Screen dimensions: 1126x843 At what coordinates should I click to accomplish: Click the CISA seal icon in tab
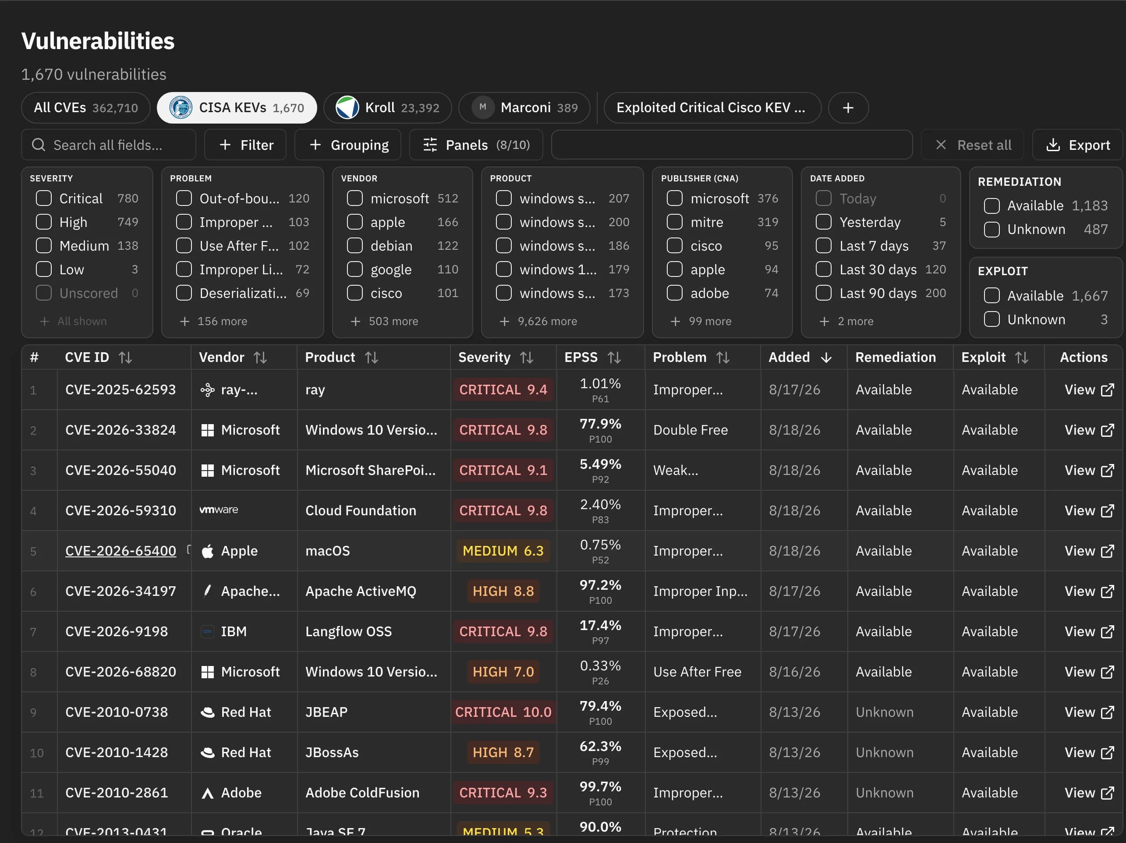click(x=180, y=107)
